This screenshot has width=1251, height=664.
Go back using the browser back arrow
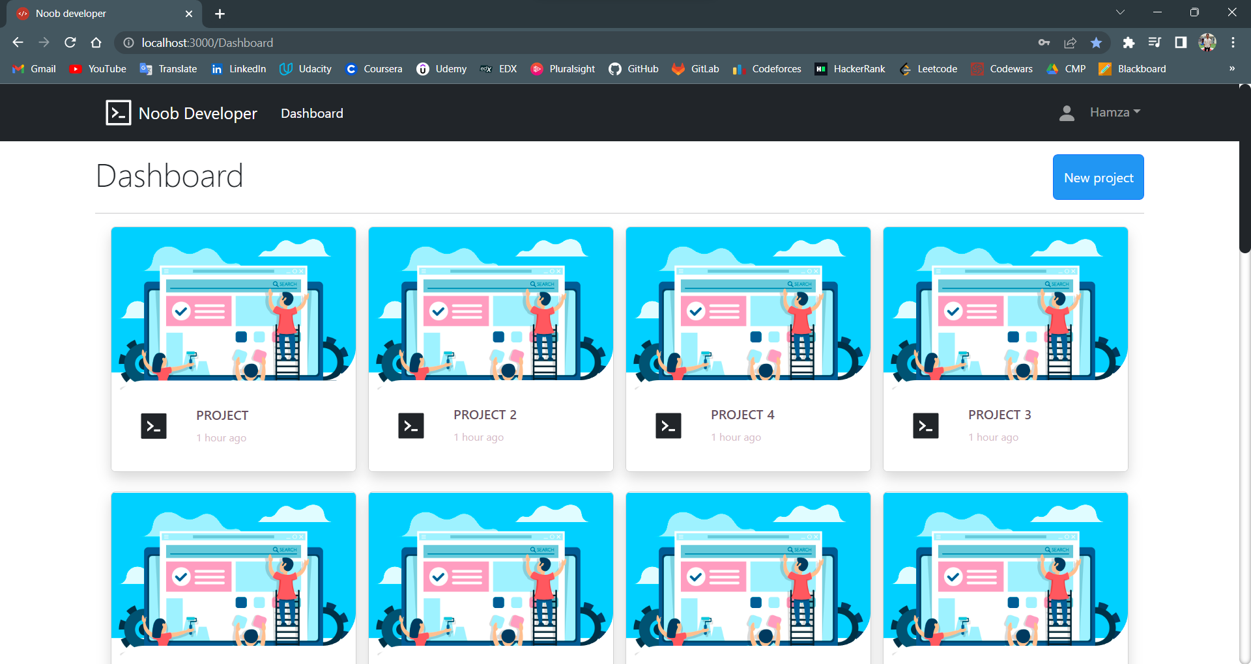coord(18,42)
